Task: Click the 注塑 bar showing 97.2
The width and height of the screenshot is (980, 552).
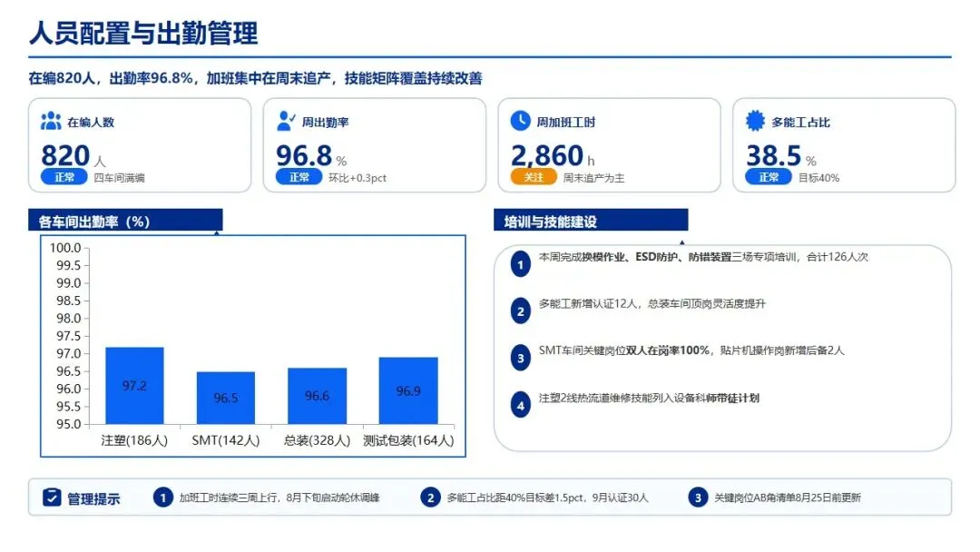Action: pyautogui.click(x=134, y=386)
